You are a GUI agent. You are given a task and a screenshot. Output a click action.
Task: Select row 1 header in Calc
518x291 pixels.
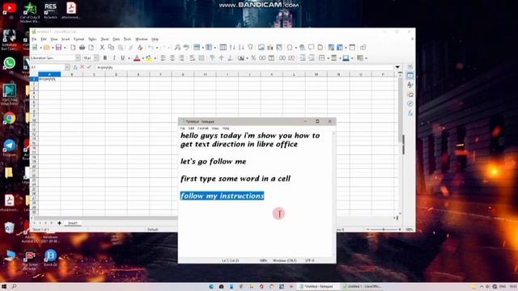point(34,79)
